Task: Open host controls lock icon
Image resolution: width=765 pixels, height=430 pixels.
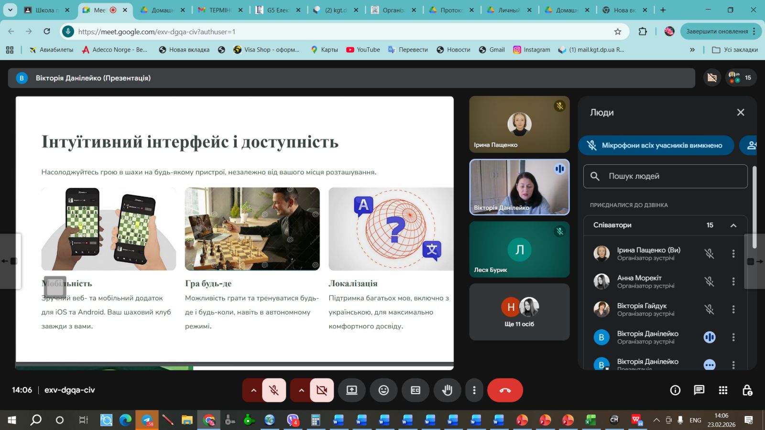Action: pos(747,390)
